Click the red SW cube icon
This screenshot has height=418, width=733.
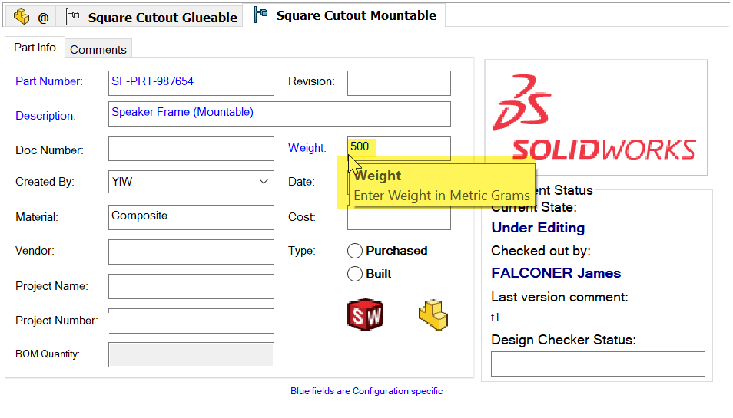point(366,315)
